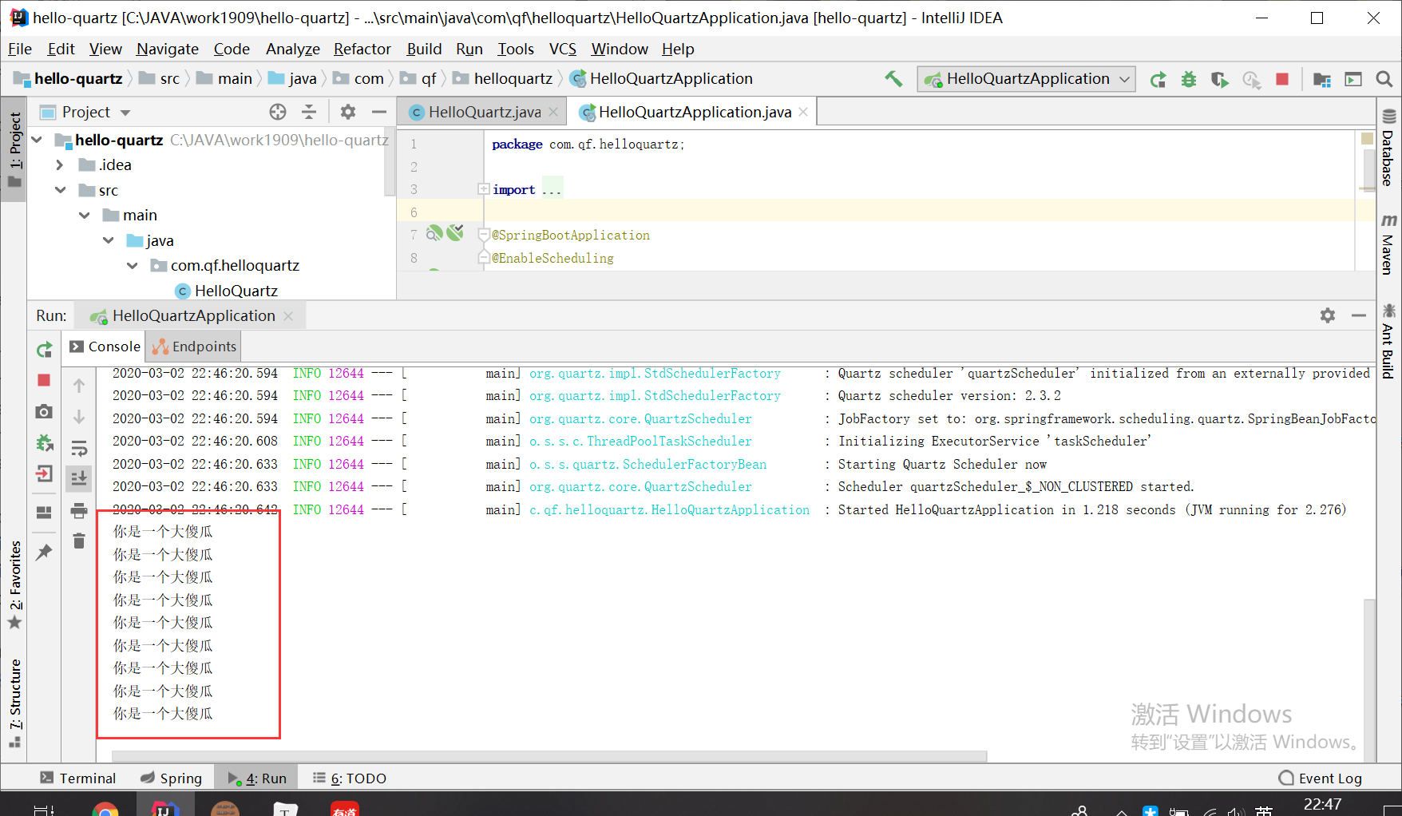Expand the .idea folder in project tree
Screen dimensions: 1402x816
pos(60,165)
